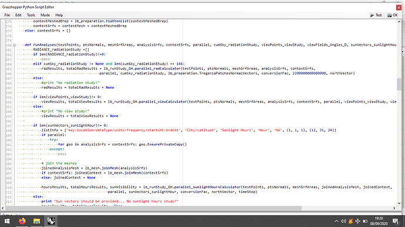Click the 'RADIANCE_radiationStudy =[]' line

pyautogui.click(x=61, y=50)
